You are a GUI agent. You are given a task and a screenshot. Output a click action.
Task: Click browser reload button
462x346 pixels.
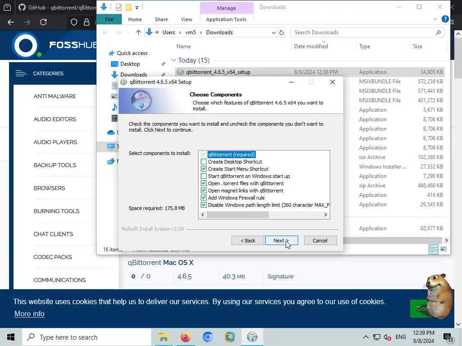tap(43, 22)
